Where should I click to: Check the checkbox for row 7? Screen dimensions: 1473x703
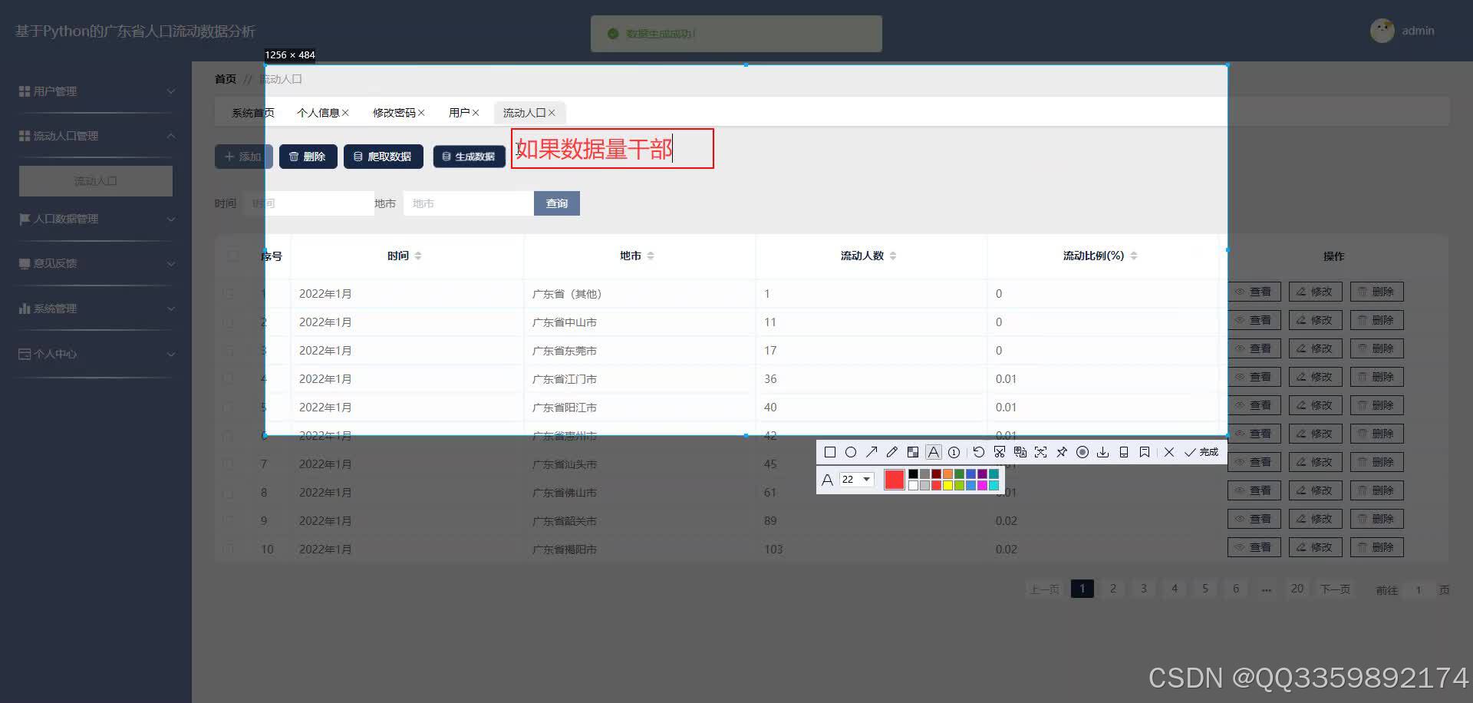[x=228, y=464]
